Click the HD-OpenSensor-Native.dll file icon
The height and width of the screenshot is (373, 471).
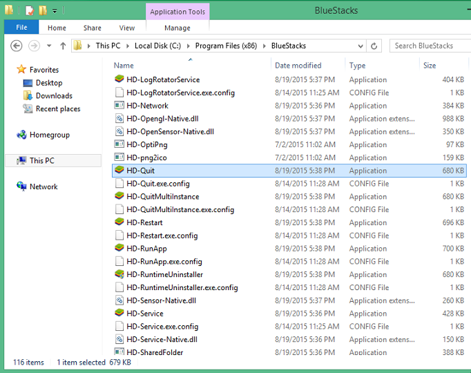(119, 131)
